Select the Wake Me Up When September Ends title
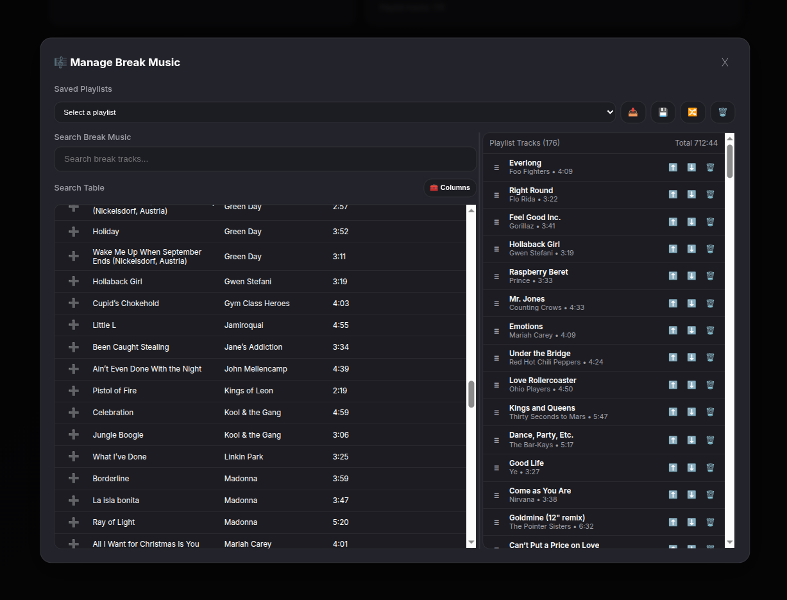787x600 pixels. [x=147, y=257]
